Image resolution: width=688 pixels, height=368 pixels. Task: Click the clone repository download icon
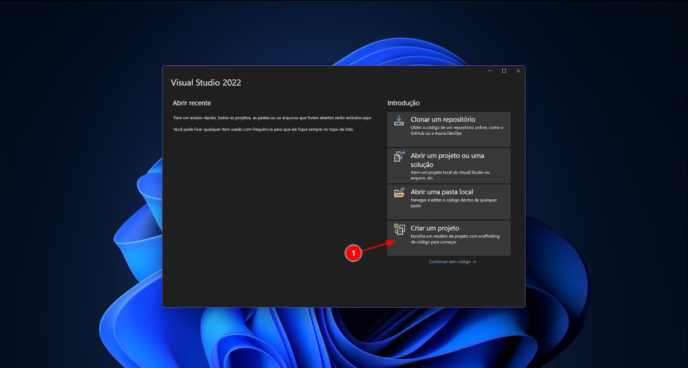pyautogui.click(x=399, y=120)
